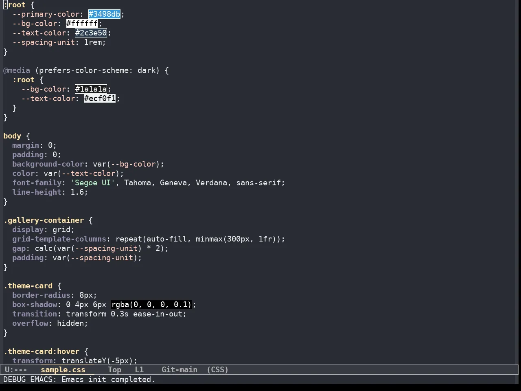The image size is (521, 391).
Task: Click the echo area message 'Emacs init completed.'
Action: click(x=108, y=380)
